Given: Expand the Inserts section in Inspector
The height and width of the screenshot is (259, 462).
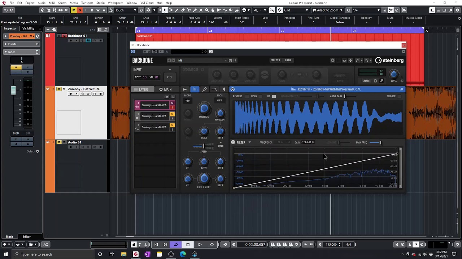Looking at the screenshot, I should pos(22,44).
